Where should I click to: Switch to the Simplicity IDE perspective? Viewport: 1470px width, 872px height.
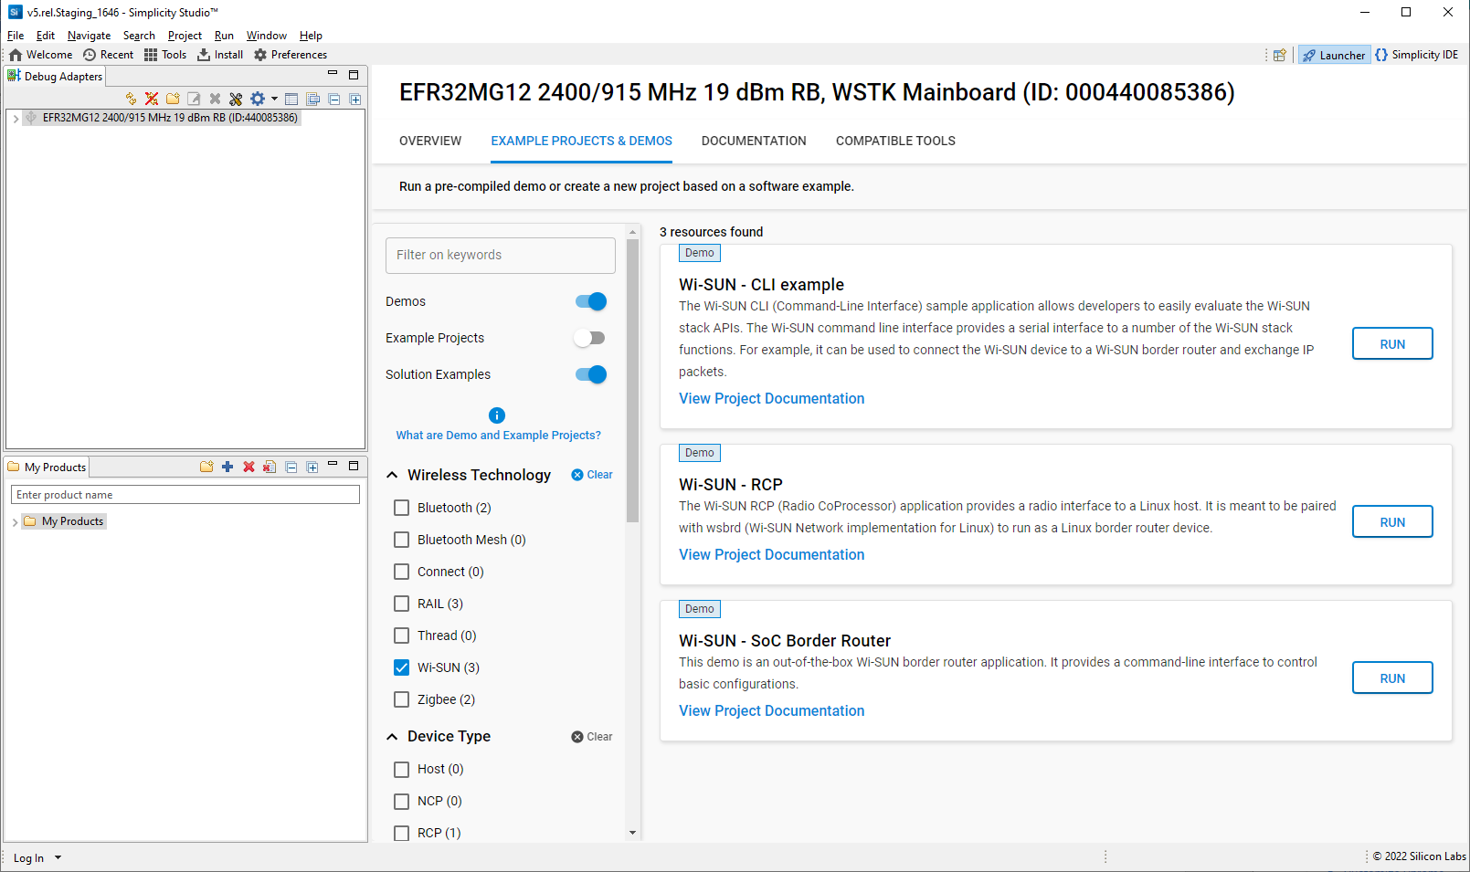tap(1417, 54)
